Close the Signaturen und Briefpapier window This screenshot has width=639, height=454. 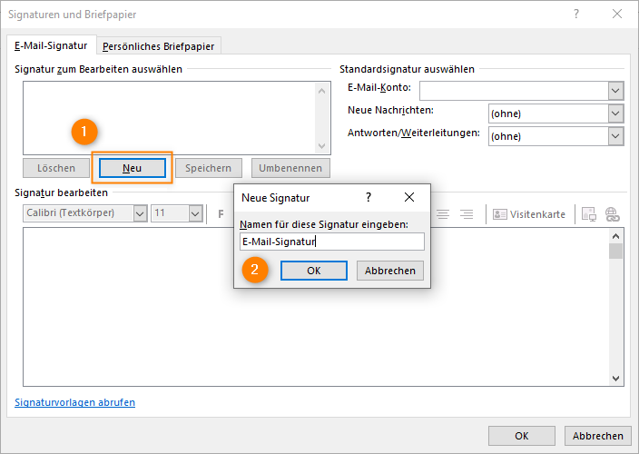[617, 14]
